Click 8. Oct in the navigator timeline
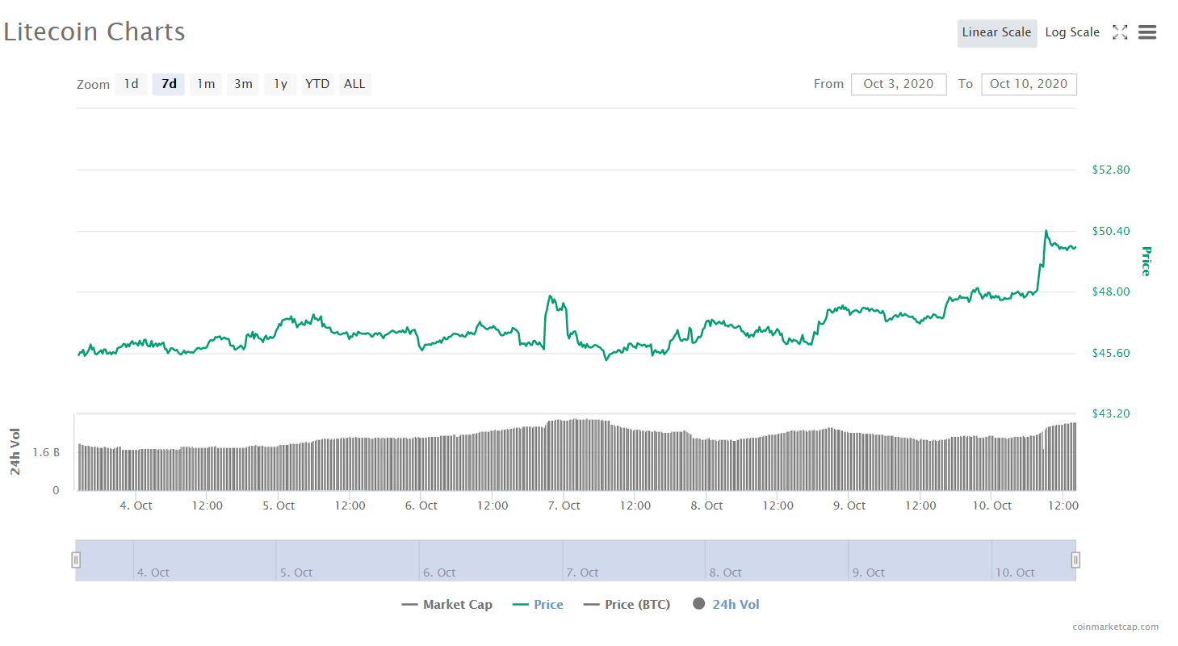The image size is (1178, 646). pos(725,573)
